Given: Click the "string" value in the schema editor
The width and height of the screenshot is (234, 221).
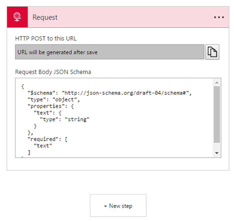Looking at the screenshot, I should pyautogui.click(x=77, y=119).
